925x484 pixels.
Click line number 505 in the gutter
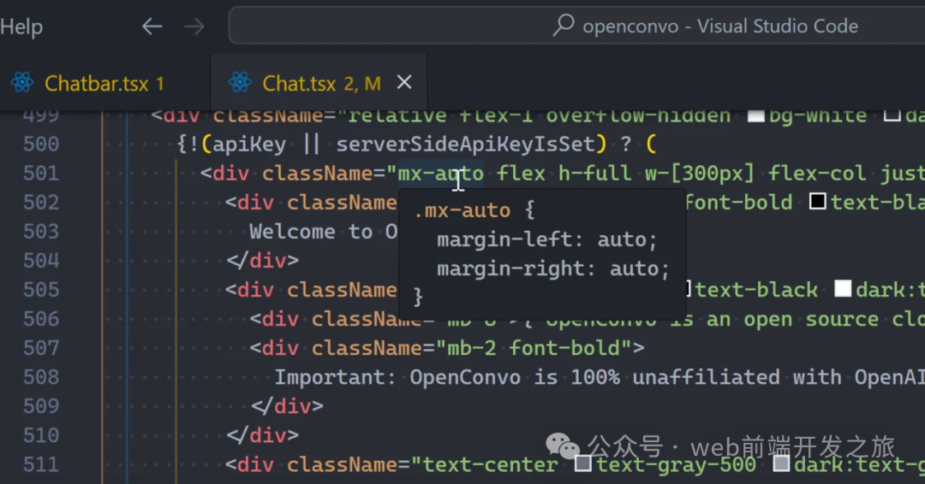point(41,290)
